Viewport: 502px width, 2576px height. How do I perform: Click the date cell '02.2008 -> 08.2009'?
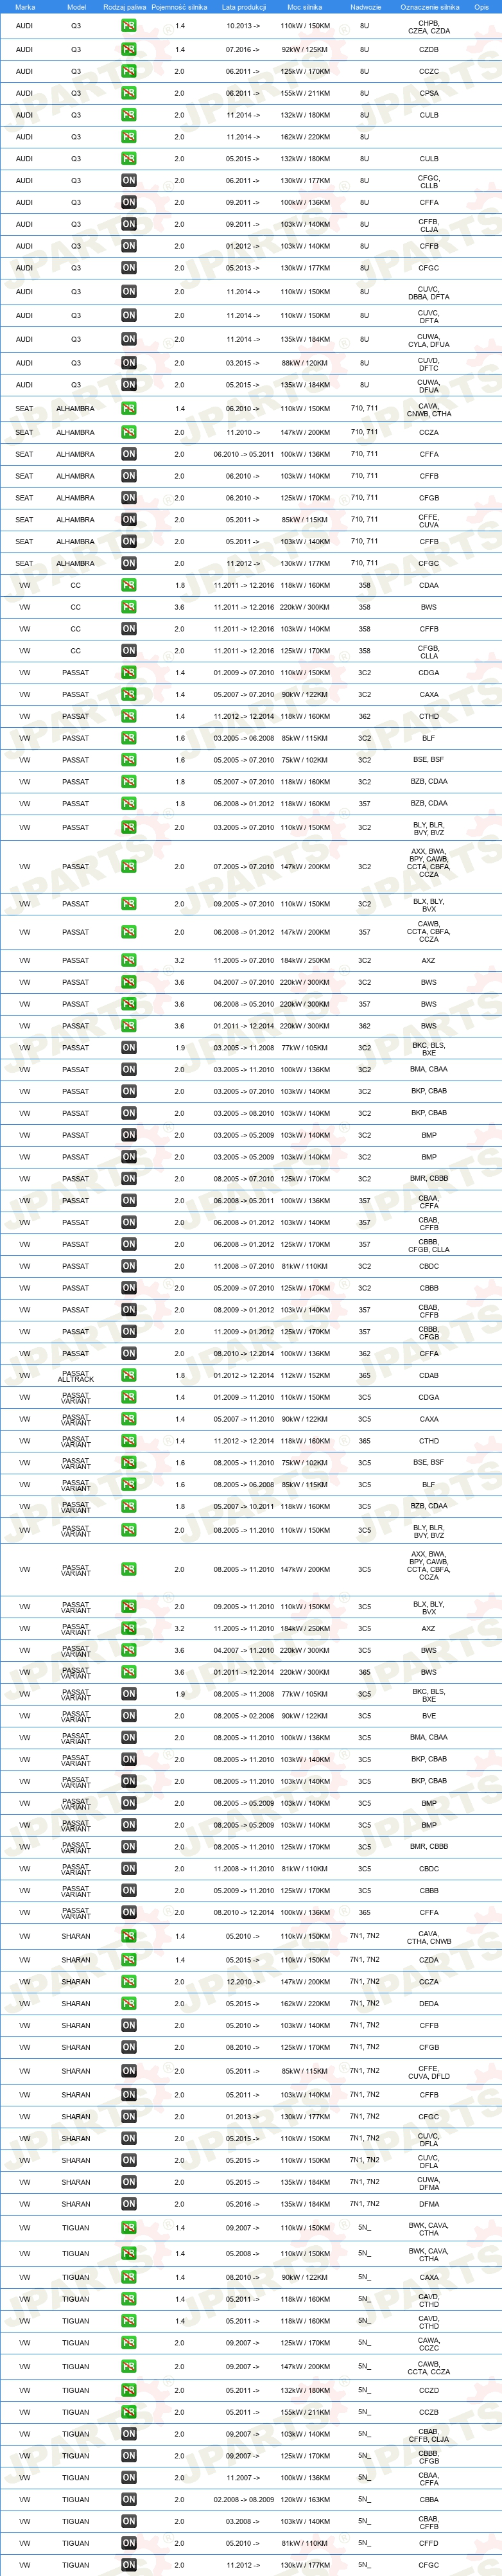[243, 2500]
